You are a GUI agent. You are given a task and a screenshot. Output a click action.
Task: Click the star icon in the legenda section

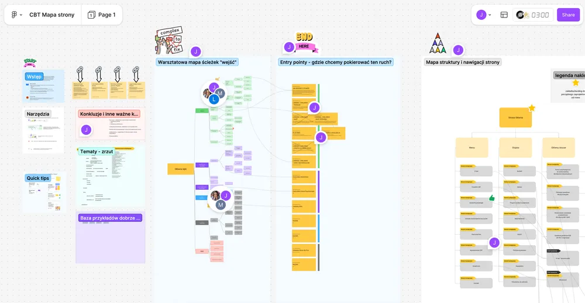pos(576,83)
